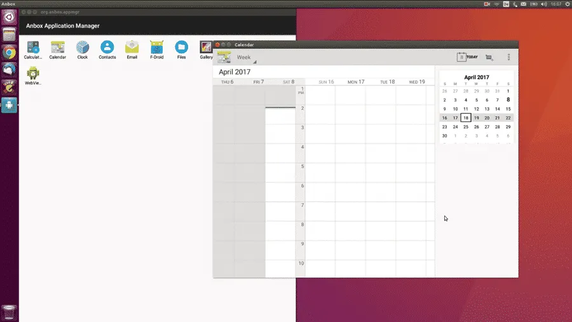Viewport: 572px width, 322px height.
Task: Select April 10 in the mini calendar
Action: 455,109
